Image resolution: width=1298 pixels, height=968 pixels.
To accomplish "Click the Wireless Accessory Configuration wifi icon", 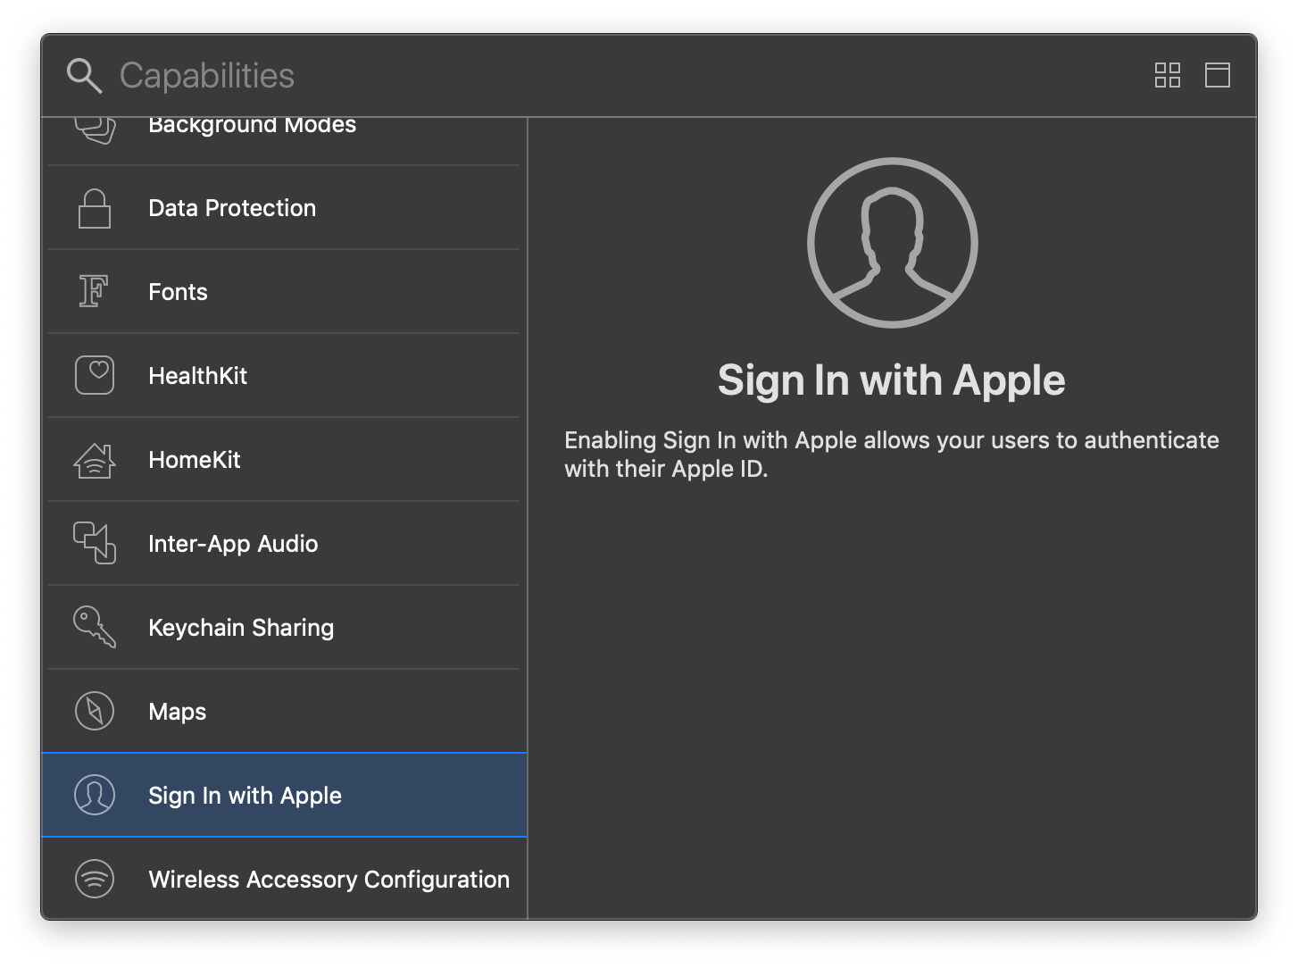I will pos(95,879).
